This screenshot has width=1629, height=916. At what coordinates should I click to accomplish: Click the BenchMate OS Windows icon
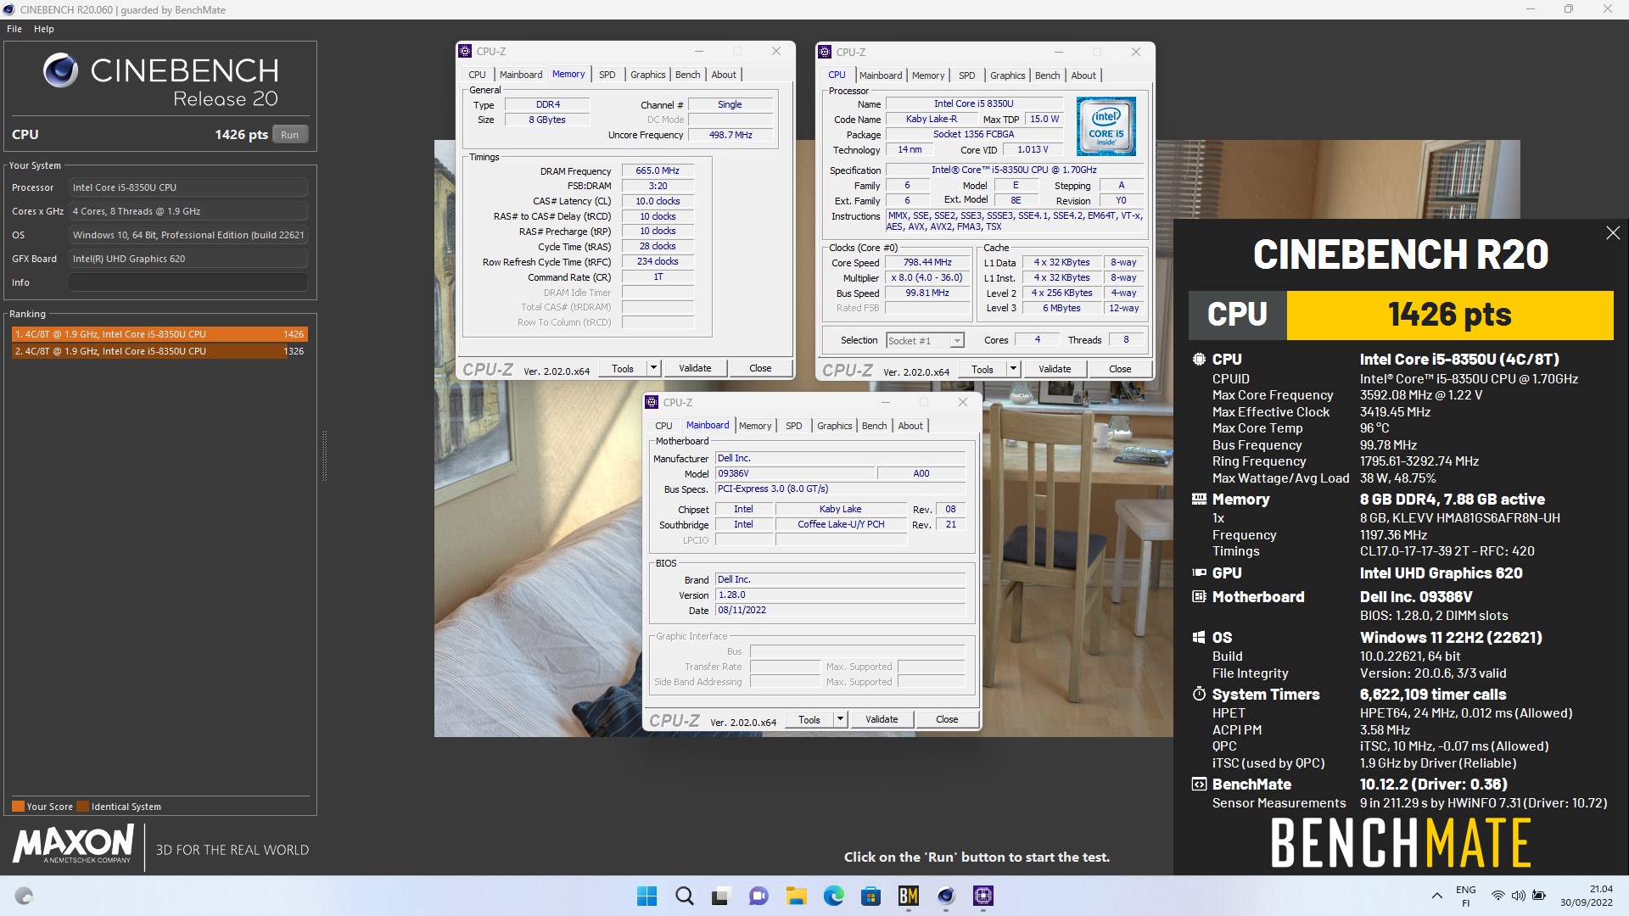[x=1199, y=638]
